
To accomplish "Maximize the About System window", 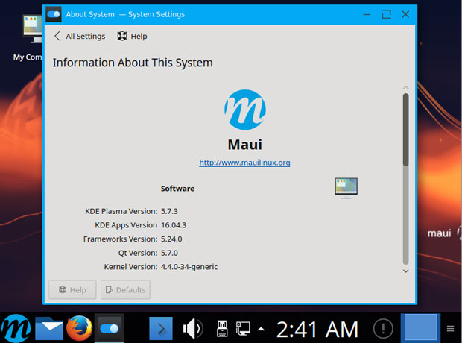I will (x=386, y=14).
